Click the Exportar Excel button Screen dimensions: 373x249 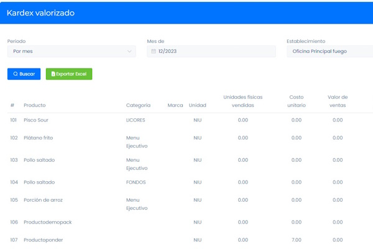[69, 74]
